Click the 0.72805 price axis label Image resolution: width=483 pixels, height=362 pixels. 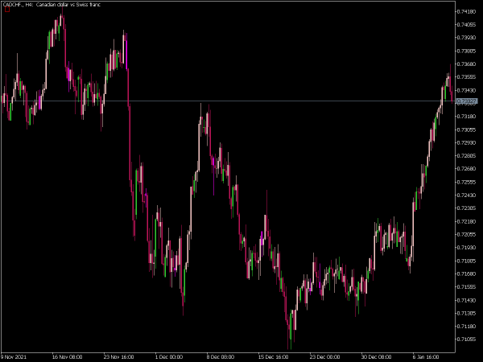[x=466, y=156]
